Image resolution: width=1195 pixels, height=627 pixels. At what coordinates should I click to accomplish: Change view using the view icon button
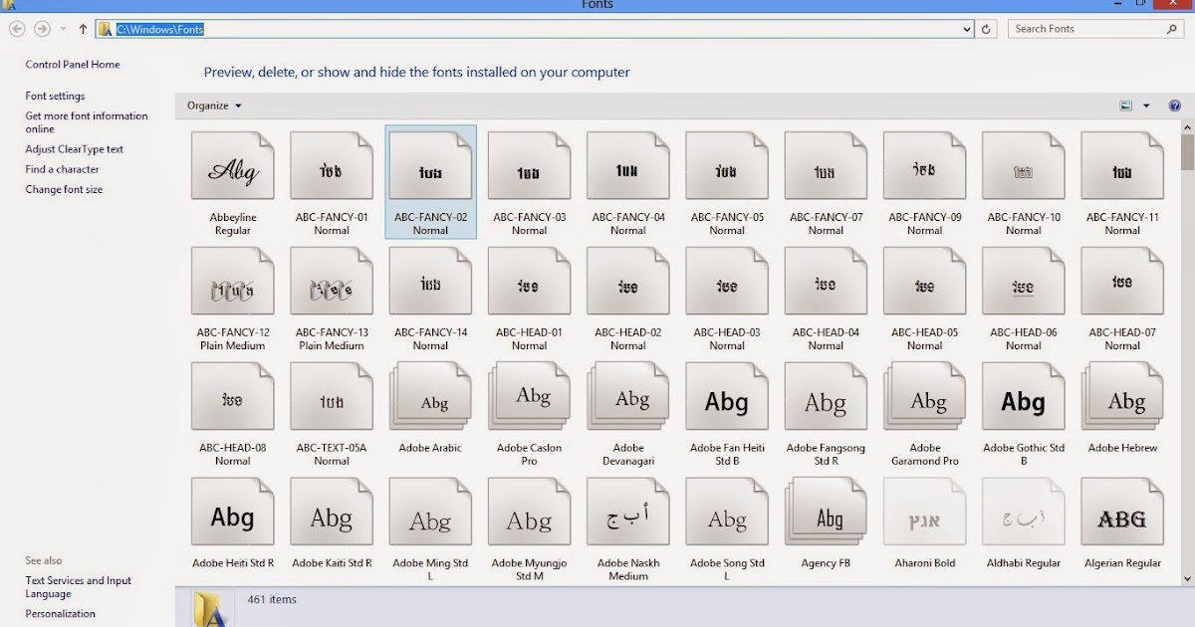click(1126, 105)
